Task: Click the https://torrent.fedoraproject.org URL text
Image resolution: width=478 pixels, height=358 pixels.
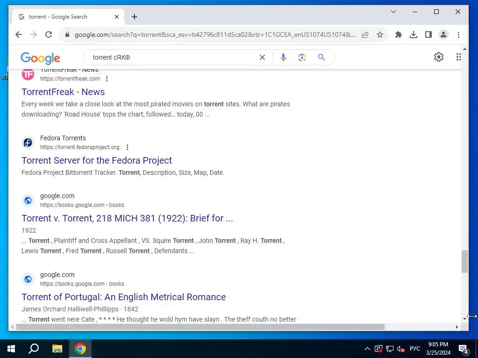Action: click(79, 147)
